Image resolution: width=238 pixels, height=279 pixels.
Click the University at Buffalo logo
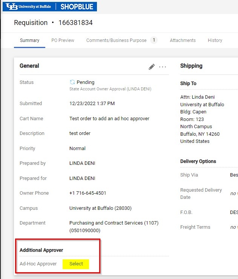coord(29,6)
